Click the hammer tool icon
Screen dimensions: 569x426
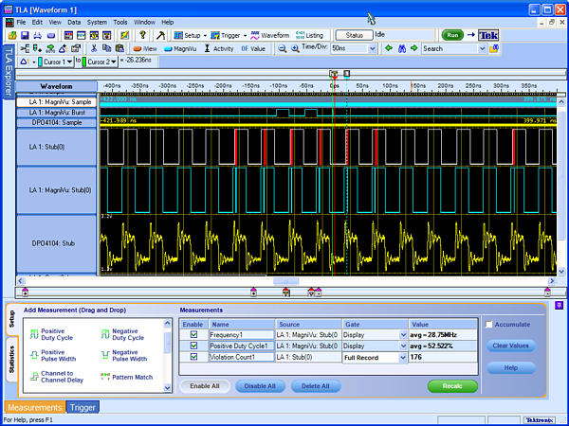[x=160, y=35]
